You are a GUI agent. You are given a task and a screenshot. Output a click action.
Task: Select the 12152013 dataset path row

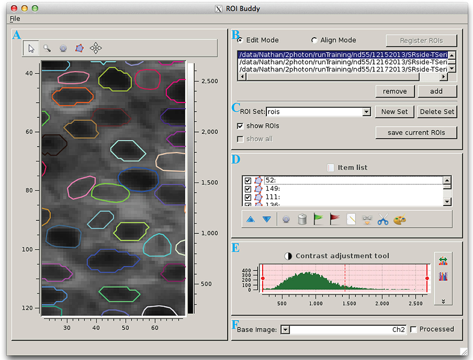[x=342, y=54]
